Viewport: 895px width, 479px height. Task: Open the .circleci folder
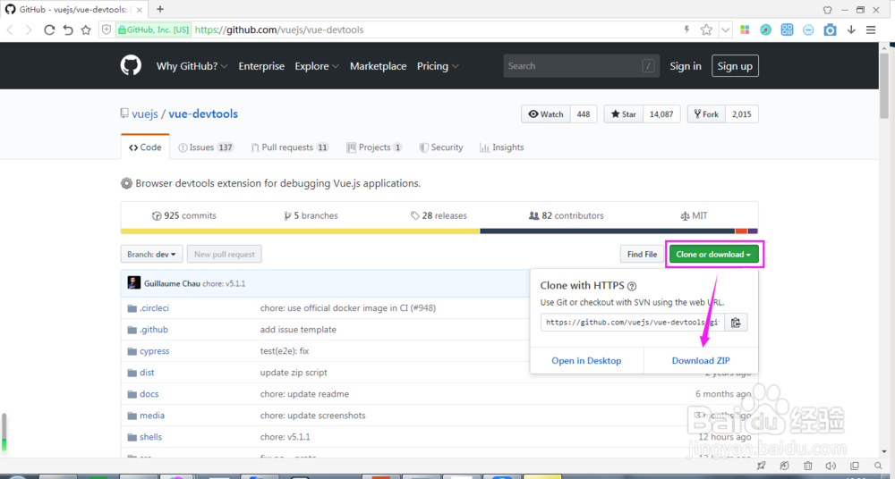(154, 308)
